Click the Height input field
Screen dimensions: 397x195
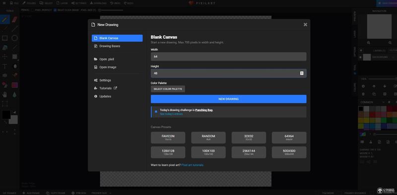coord(228,73)
